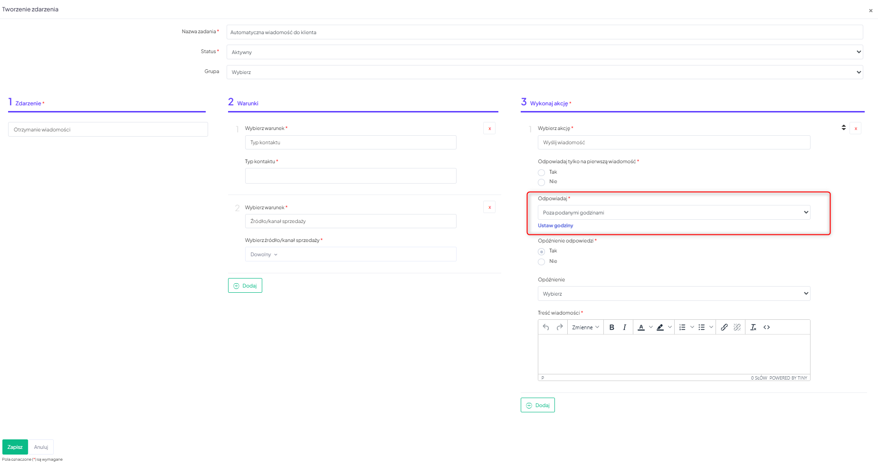Image resolution: width=878 pixels, height=465 pixels.
Task: Choose 'Nie' for Opóźnienie odpowiedzi
Action: pyautogui.click(x=542, y=262)
